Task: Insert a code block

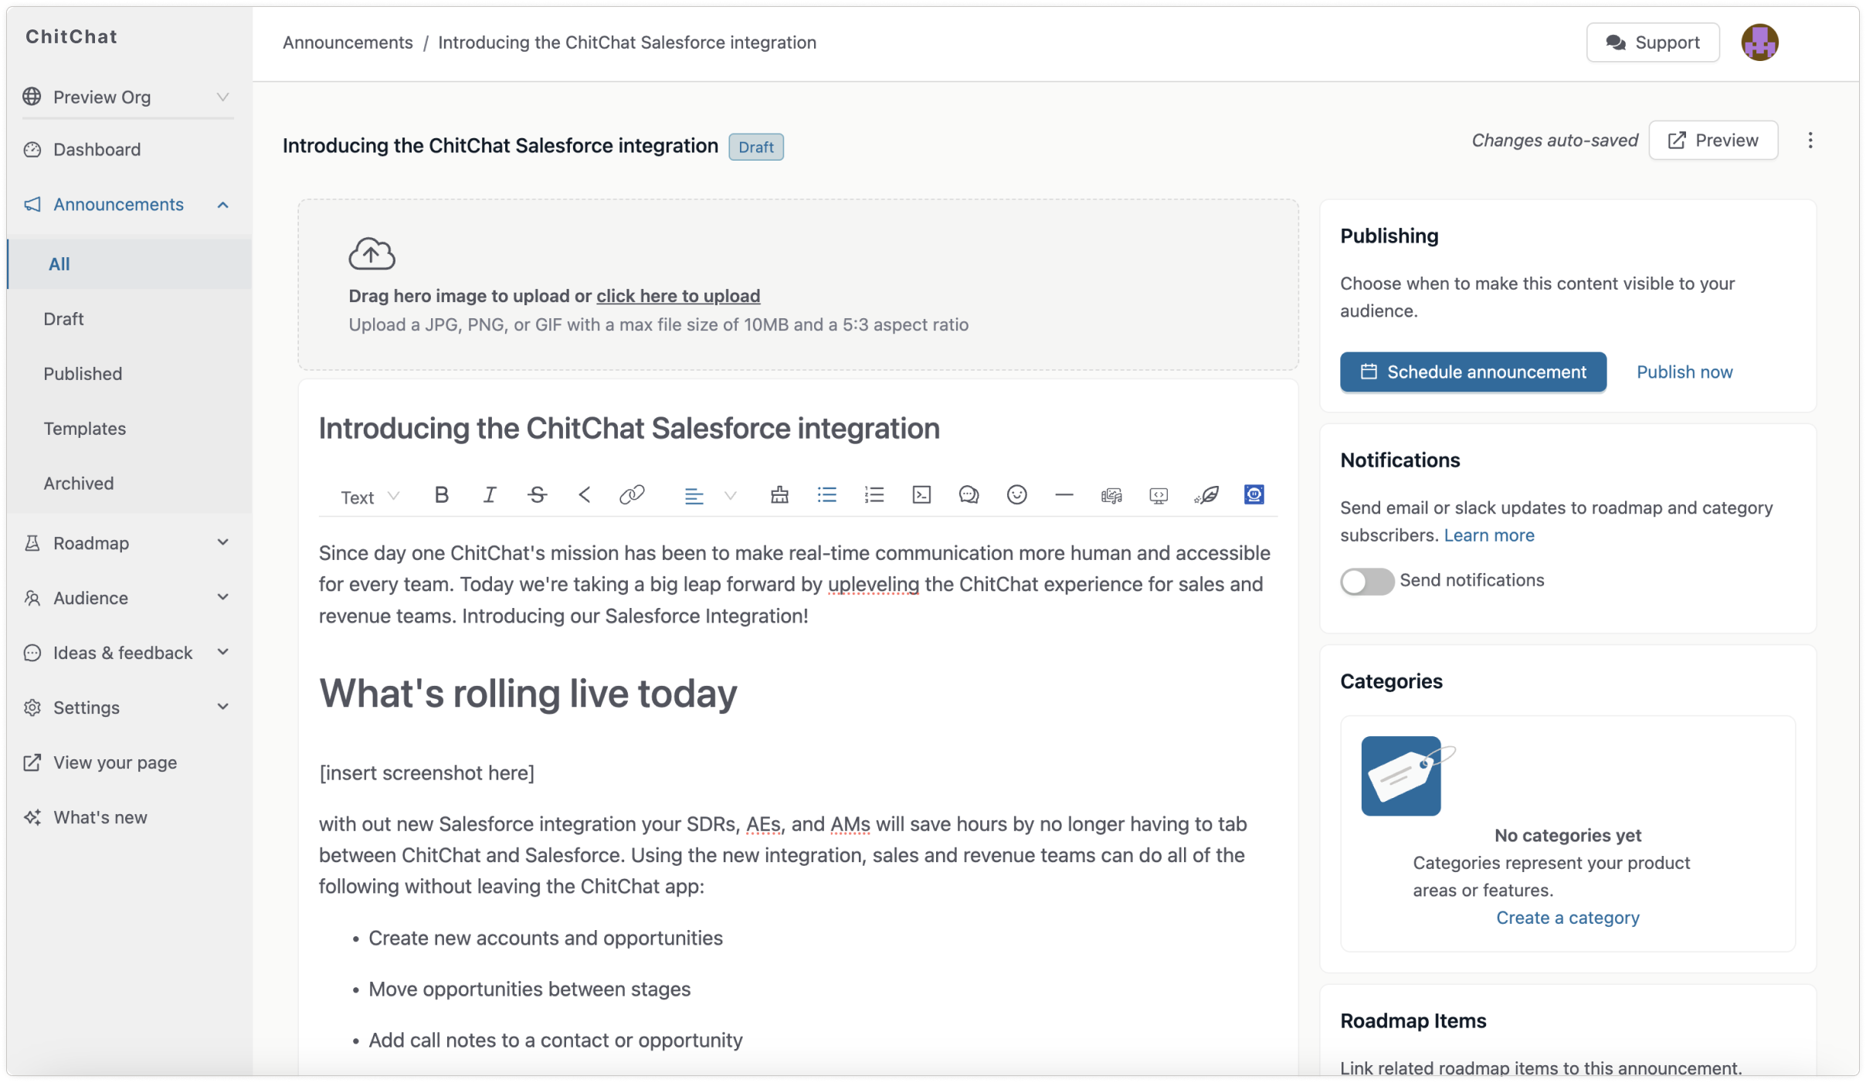Action: tap(921, 495)
